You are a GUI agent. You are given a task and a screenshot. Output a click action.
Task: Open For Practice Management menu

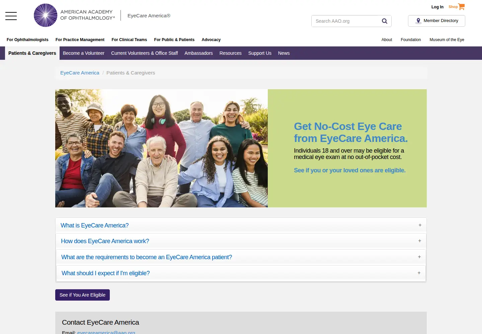(x=80, y=40)
